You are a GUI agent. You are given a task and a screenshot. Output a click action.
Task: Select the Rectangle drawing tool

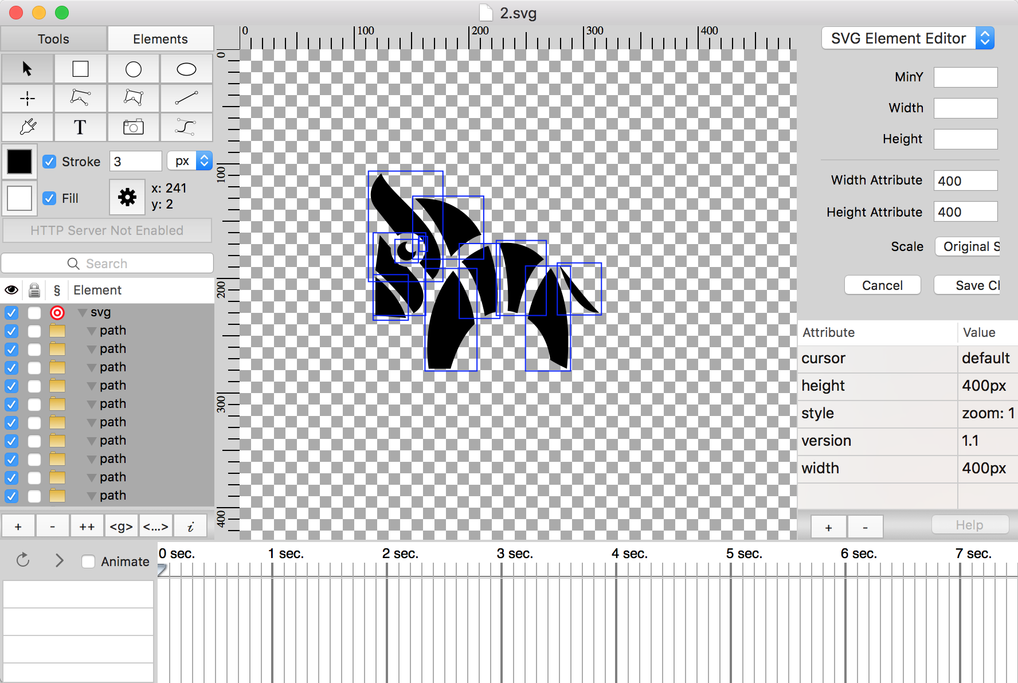(x=80, y=69)
